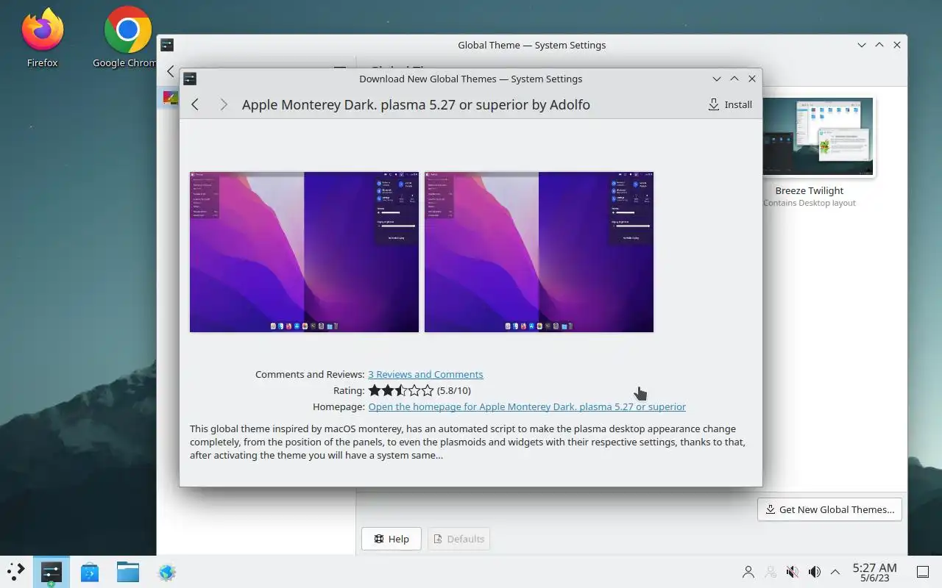Expand hidden system tray icons
The width and height of the screenshot is (942, 588).
click(x=835, y=572)
